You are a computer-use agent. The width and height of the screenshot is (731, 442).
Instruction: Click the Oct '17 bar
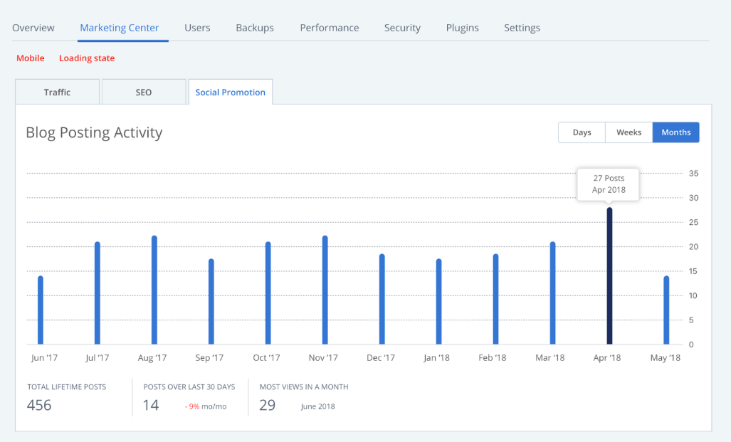(268, 293)
